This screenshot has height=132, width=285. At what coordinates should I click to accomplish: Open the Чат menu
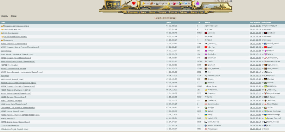coord(201,12)
